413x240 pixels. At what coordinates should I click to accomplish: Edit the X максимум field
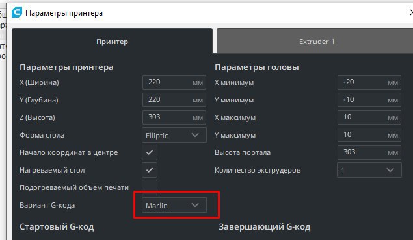pyautogui.click(x=369, y=117)
